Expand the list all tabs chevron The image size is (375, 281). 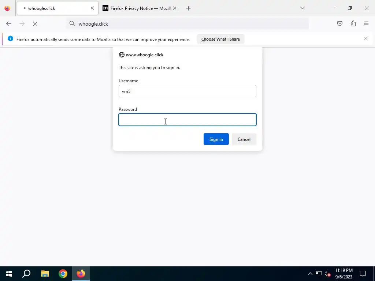302,8
